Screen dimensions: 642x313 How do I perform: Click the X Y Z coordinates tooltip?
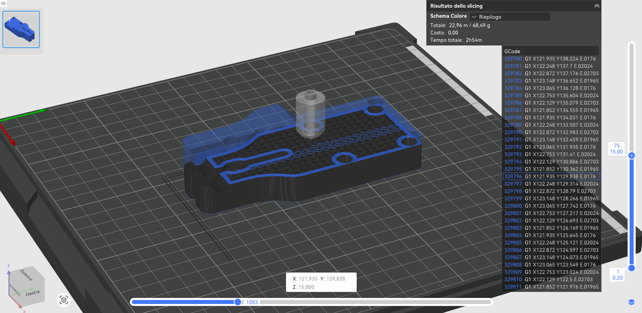(x=321, y=283)
